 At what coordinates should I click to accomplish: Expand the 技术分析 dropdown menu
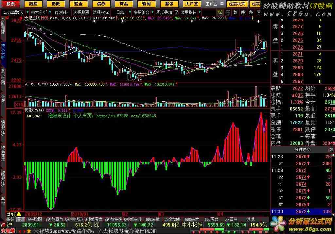(50, 12)
